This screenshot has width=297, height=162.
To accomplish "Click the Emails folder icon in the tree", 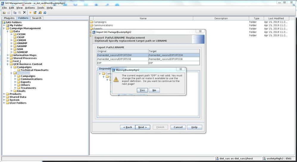I will pos(15,91).
